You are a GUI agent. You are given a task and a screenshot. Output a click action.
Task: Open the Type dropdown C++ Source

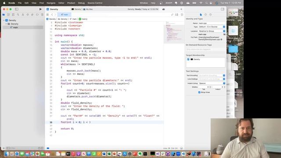coord(212,27)
